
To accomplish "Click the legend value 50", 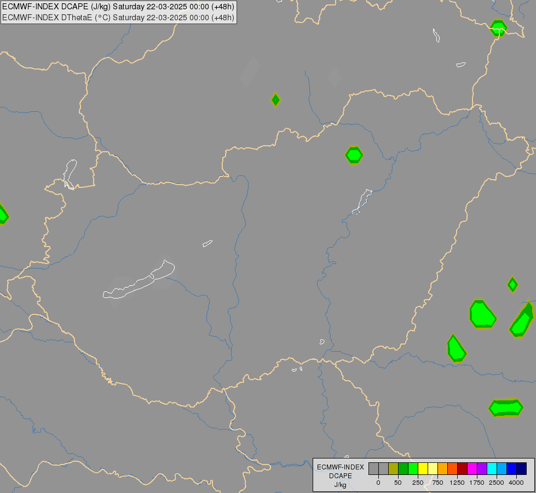I will point(398,483).
